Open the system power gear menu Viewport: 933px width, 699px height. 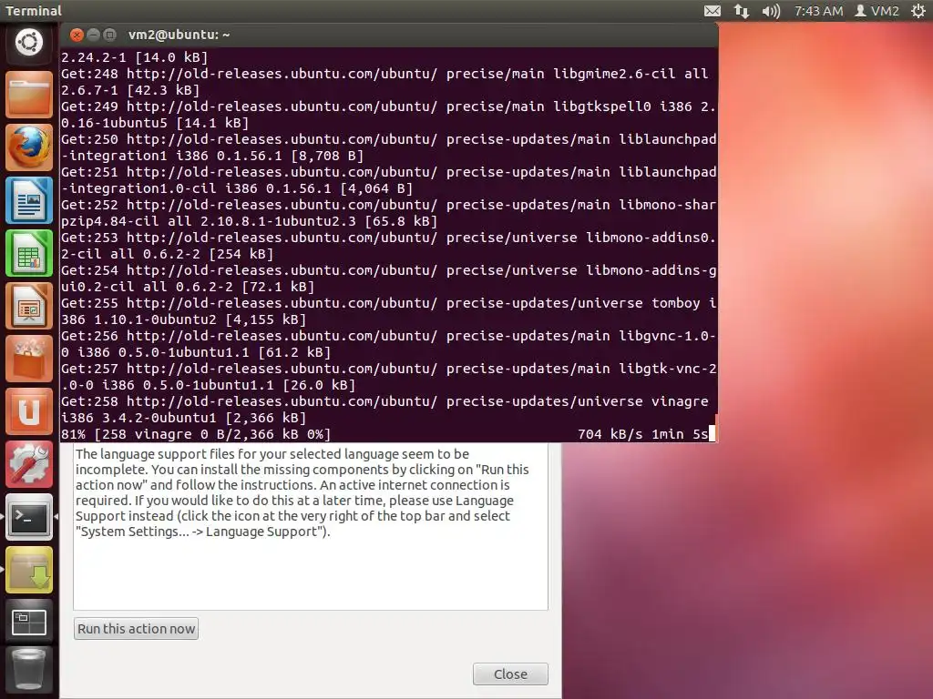pyautogui.click(x=918, y=11)
